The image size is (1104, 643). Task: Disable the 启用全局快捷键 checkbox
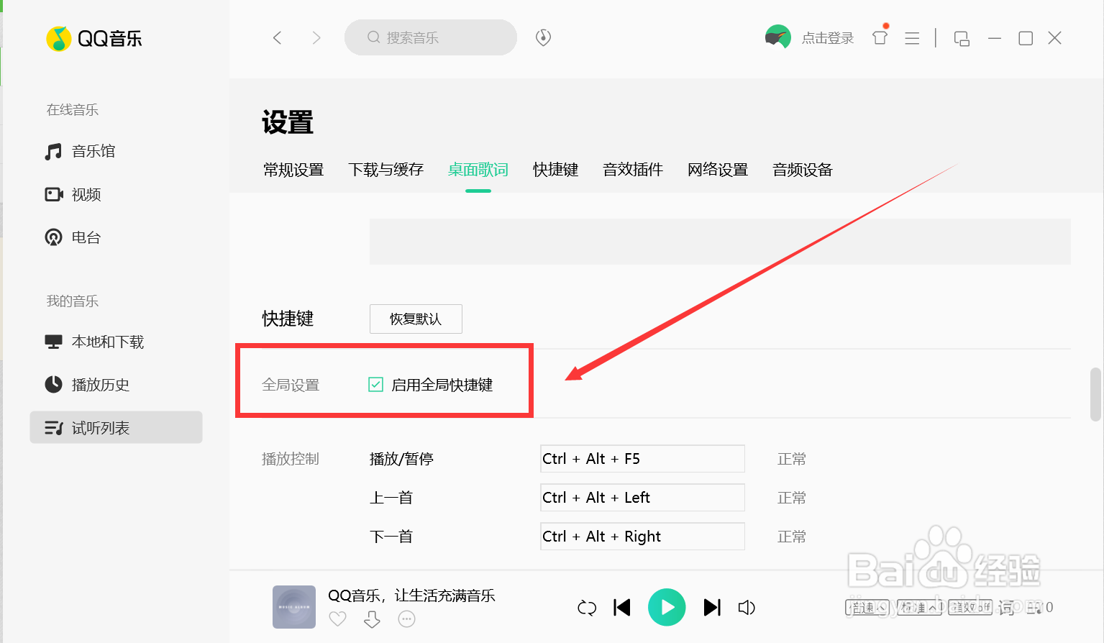coord(375,384)
